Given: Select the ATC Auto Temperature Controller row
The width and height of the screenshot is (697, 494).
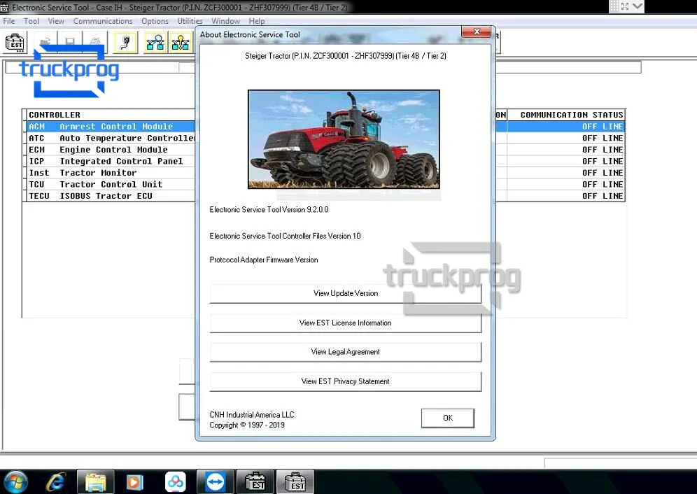Looking at the screenshot, I should coord(111,138).
